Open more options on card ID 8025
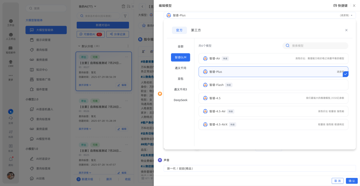 (127, 145)
